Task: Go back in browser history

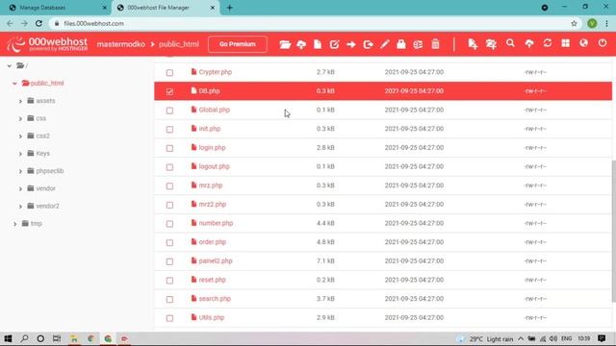Action: (10, 23)
